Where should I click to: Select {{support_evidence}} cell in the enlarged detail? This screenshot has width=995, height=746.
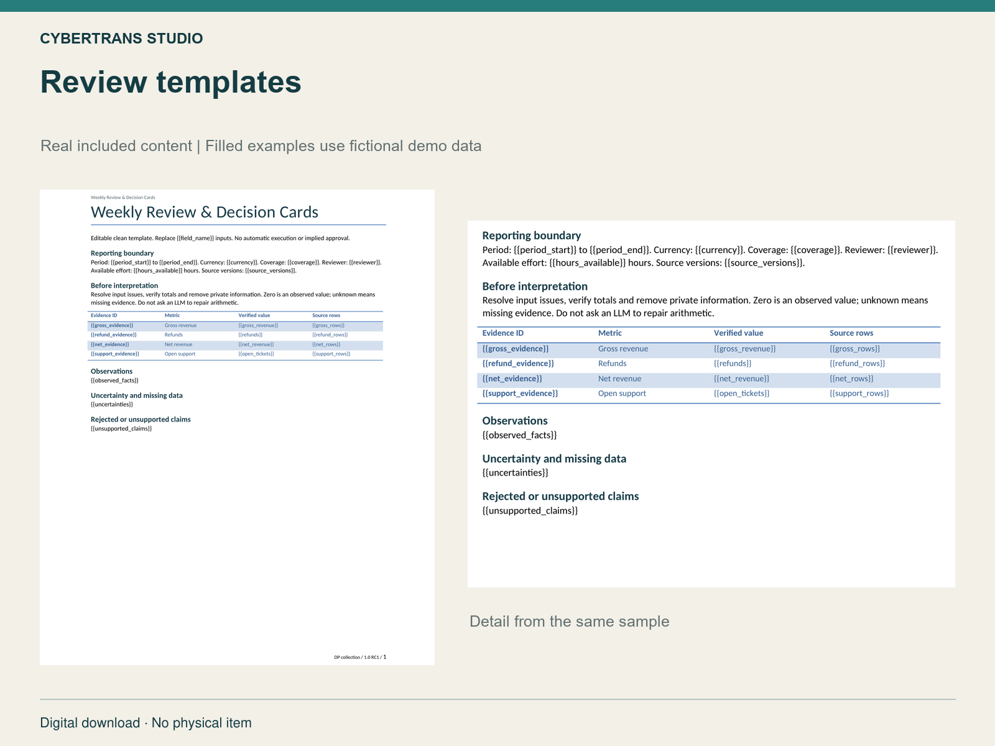point(521,394)
